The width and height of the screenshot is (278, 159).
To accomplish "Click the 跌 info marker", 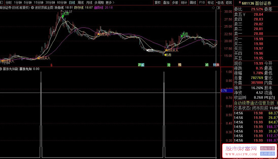I will pyautogui.click(x=140, y=65).
